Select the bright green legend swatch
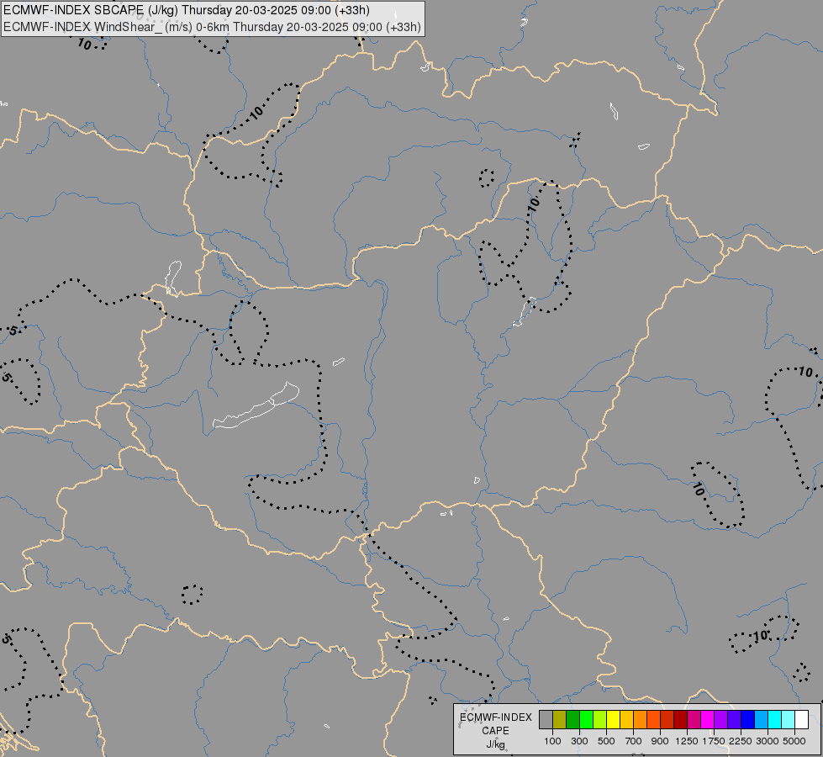Image resolution: width=823 pixels, height=757 pixels. [x=586, y=720]
